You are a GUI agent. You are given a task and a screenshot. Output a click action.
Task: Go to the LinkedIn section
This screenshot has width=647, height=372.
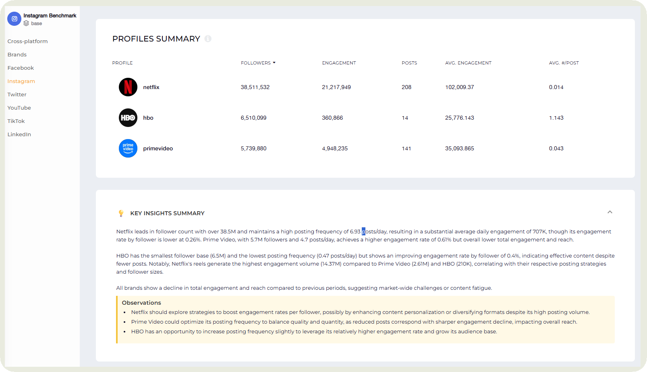[x=19, y=134]
